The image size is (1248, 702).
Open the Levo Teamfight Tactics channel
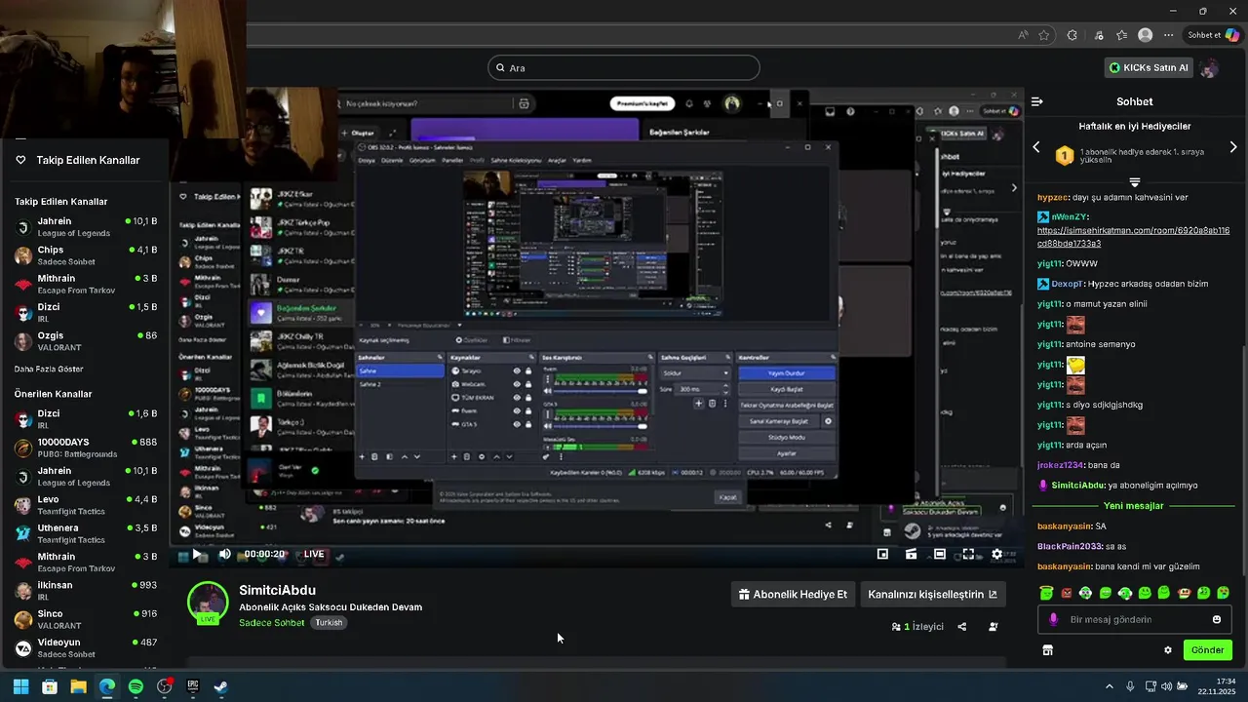(86, 505)
